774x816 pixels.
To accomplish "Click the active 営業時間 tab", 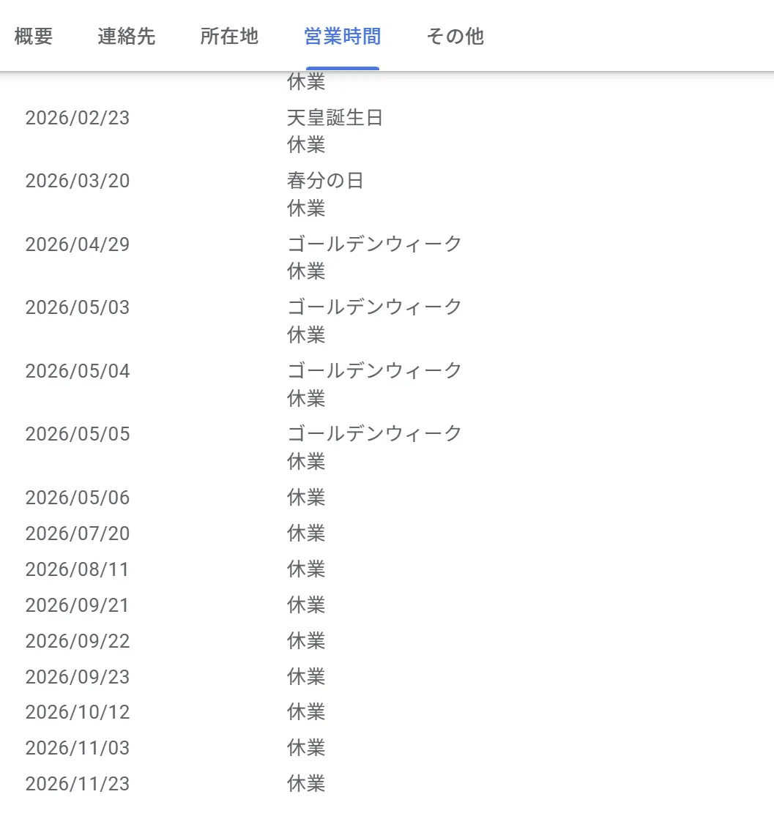I will 342,37.
